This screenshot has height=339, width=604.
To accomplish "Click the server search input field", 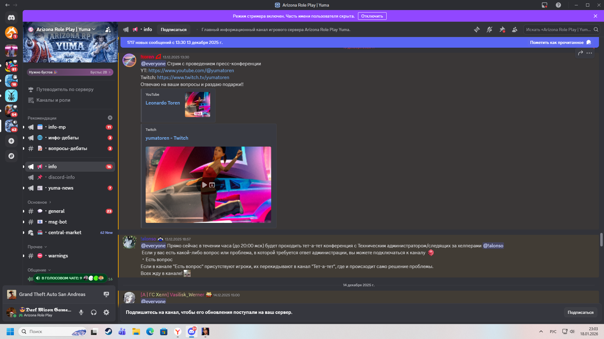I will tap(558, 30).
